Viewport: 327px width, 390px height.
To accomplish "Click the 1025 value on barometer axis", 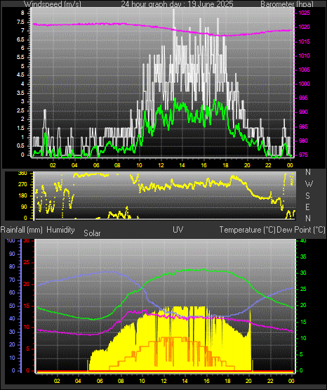I will [x=304, y=13].
